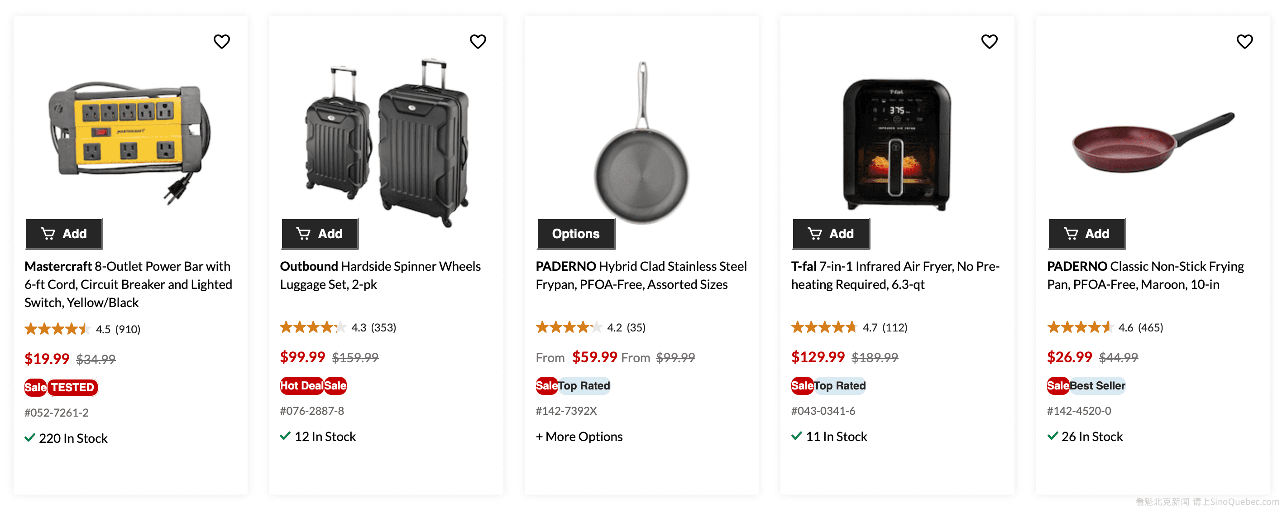The image size is (1282, 509).
Task: Click heart icon on Outbound luggage set
Action: point(478,41)
